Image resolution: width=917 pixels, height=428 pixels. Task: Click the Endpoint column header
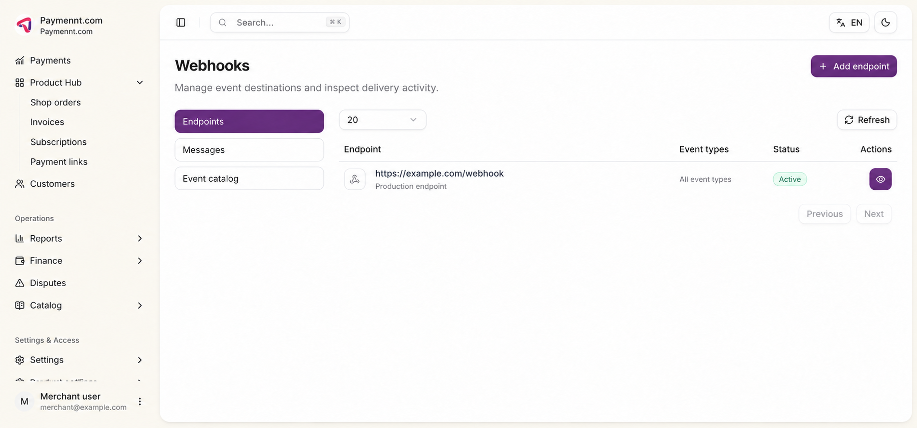click(363, 149)
